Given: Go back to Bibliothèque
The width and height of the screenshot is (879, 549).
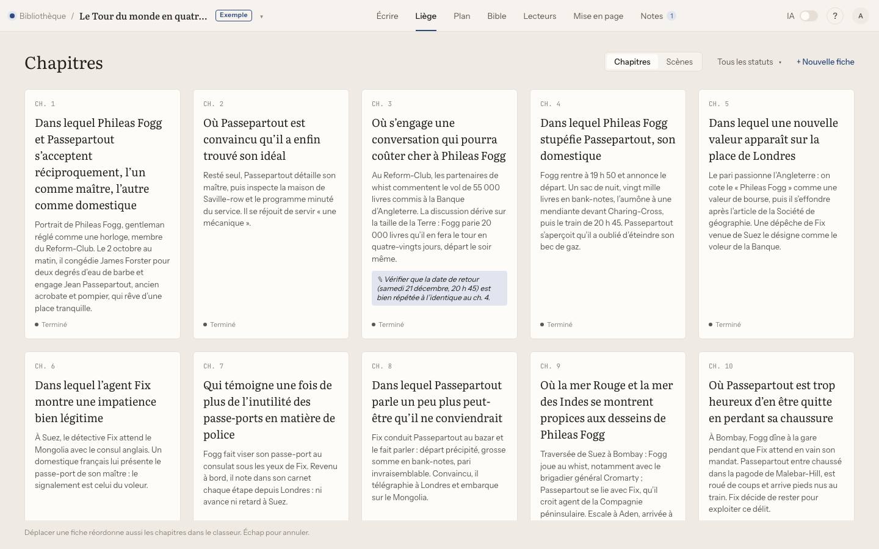Looking at the screenshot, I should (x=43, y=16).
